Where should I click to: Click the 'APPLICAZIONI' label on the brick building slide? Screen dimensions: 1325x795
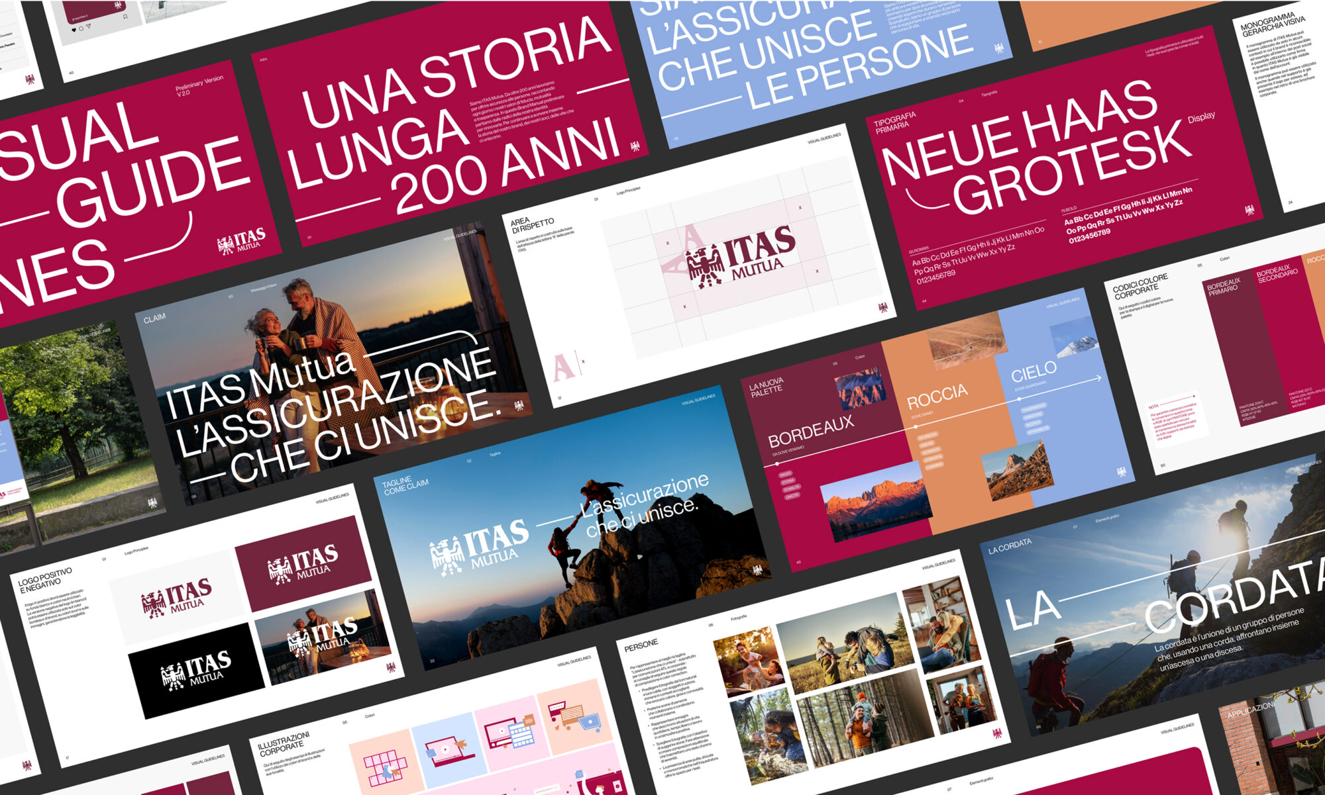point(1251,710)
